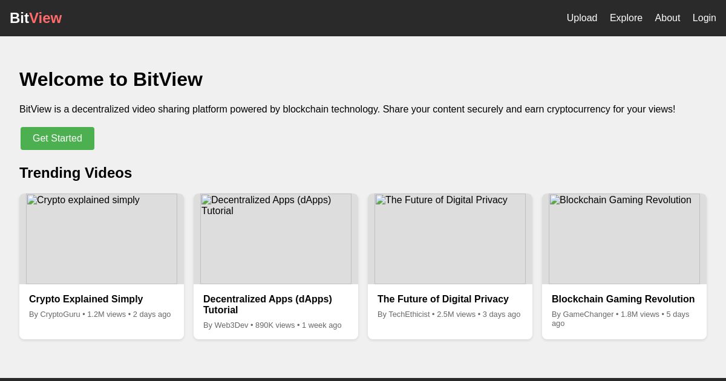Visit CryptoGuru's channel

[x=60, y=314]
